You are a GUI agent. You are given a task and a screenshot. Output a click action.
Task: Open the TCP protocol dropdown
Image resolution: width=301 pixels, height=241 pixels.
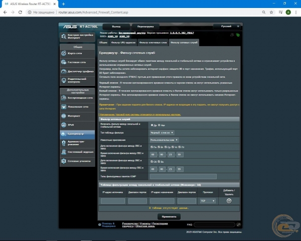(208, 201)
